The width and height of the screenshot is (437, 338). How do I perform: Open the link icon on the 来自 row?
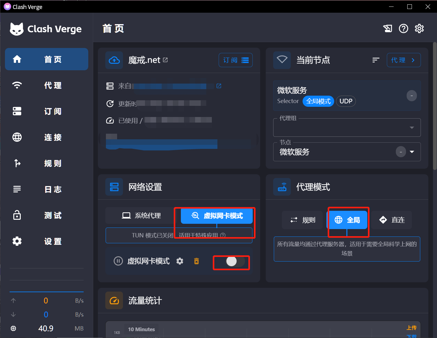point(219,86)
